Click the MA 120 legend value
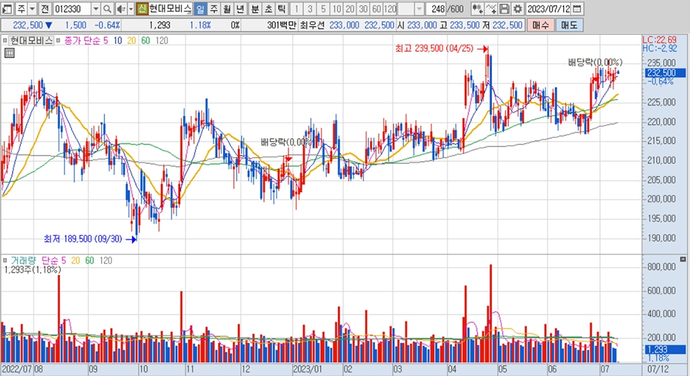The height and width of the screenshot is (376, 690). [162, 40]
